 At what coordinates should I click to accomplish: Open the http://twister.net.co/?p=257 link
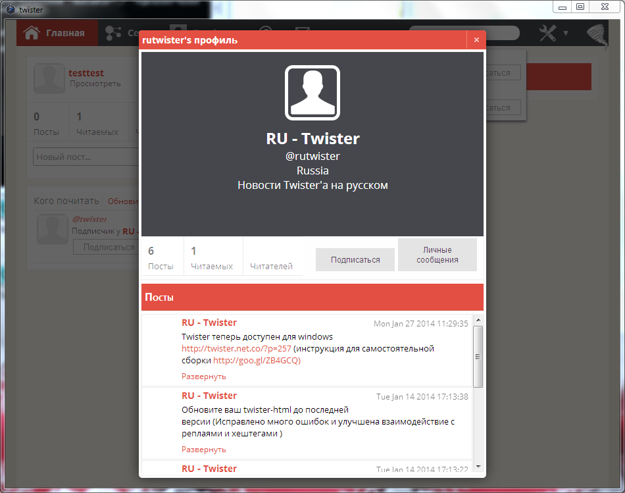click(236, 349)
